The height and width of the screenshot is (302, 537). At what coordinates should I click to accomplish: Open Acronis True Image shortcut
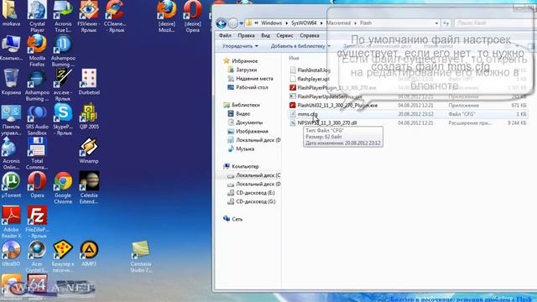(63, 16)
